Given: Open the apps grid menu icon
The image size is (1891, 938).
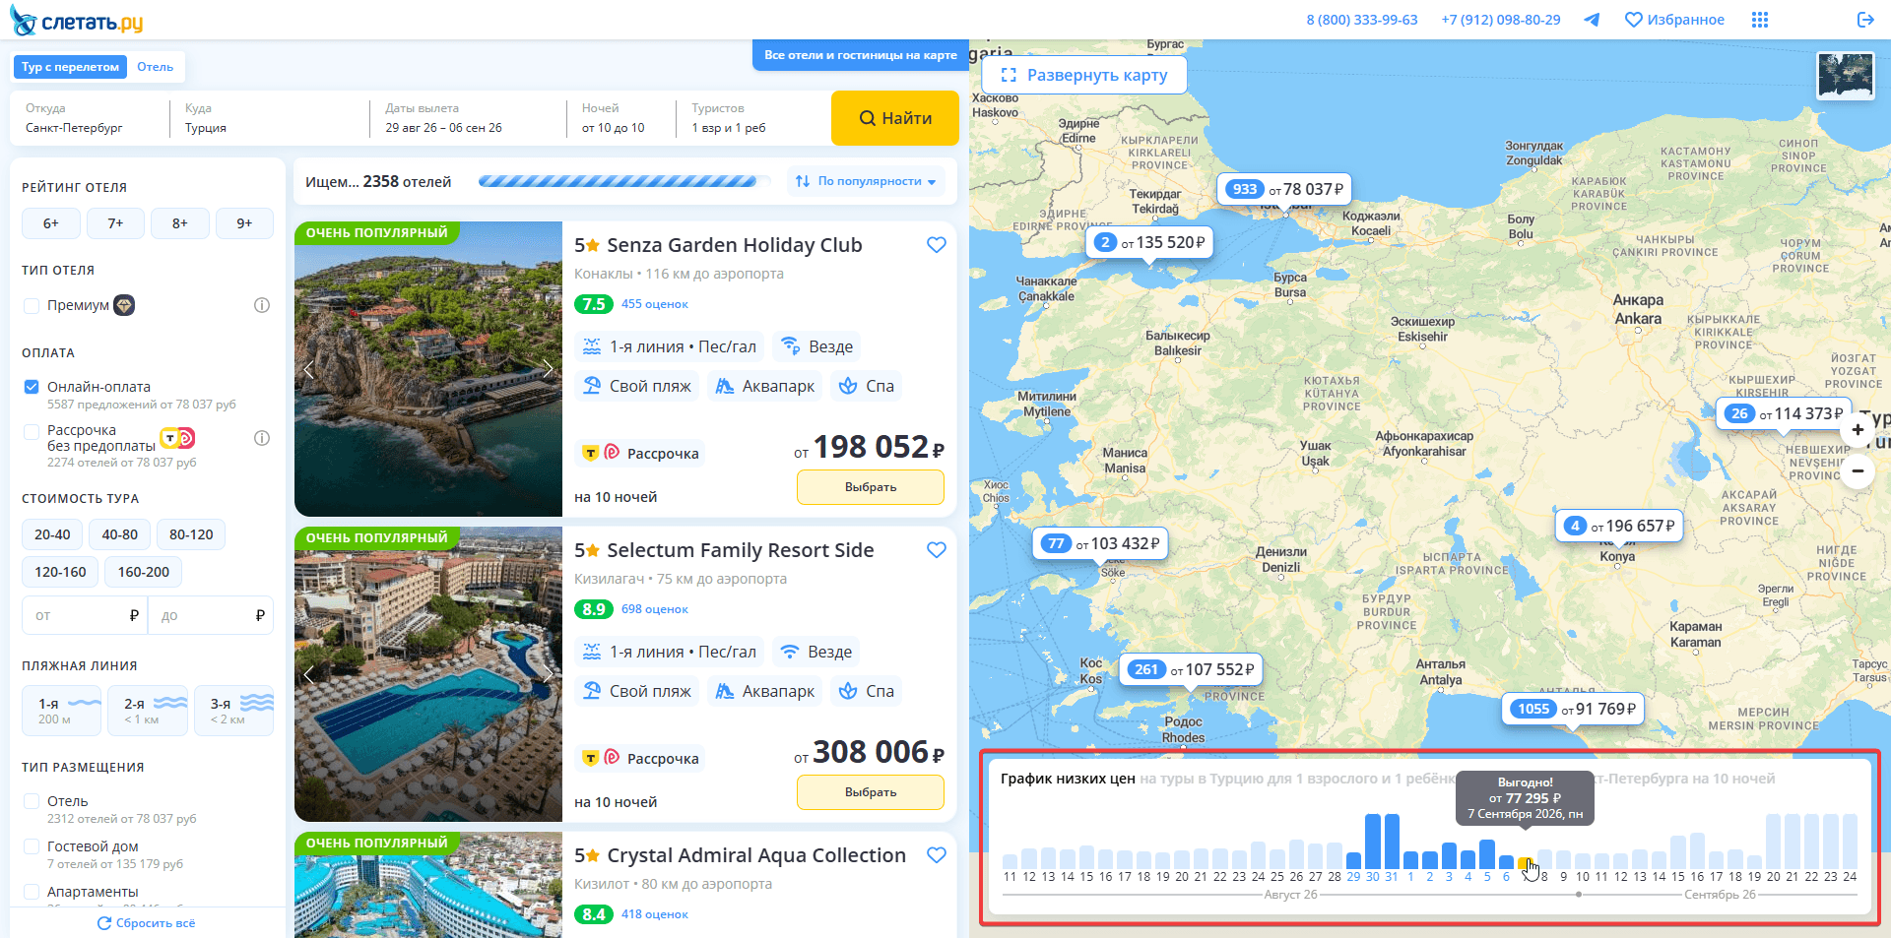Looking at the screenshot, I should pos(1760,20).
